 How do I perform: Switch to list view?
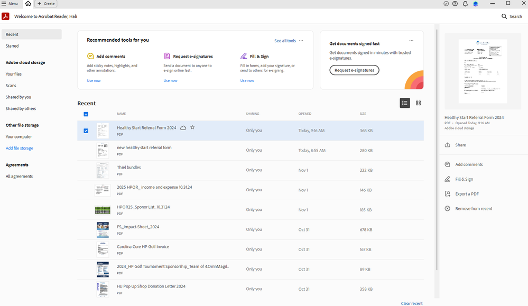click(405, 103)
